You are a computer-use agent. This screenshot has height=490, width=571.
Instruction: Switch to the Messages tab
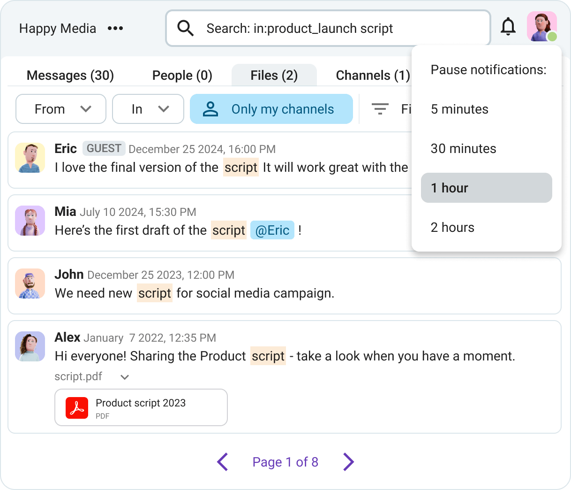click(70, 75)
